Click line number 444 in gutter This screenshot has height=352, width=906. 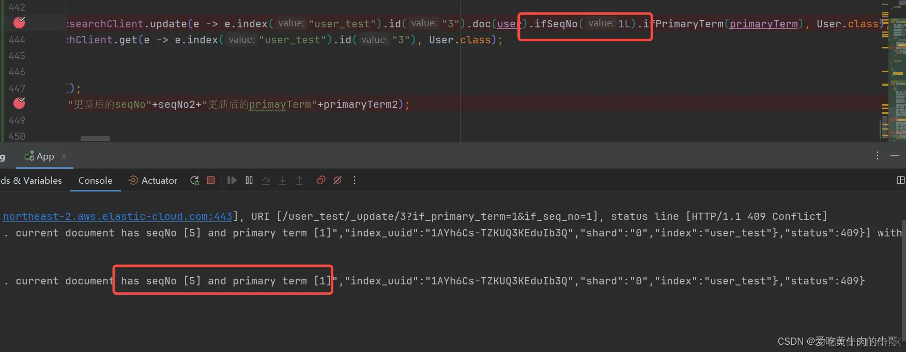17,40
